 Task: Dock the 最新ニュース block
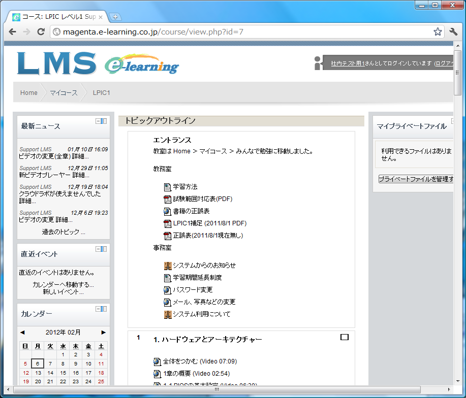click(x=104, y=121)
